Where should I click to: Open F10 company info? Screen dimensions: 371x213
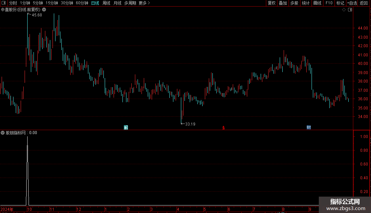[x=329, y=3]
